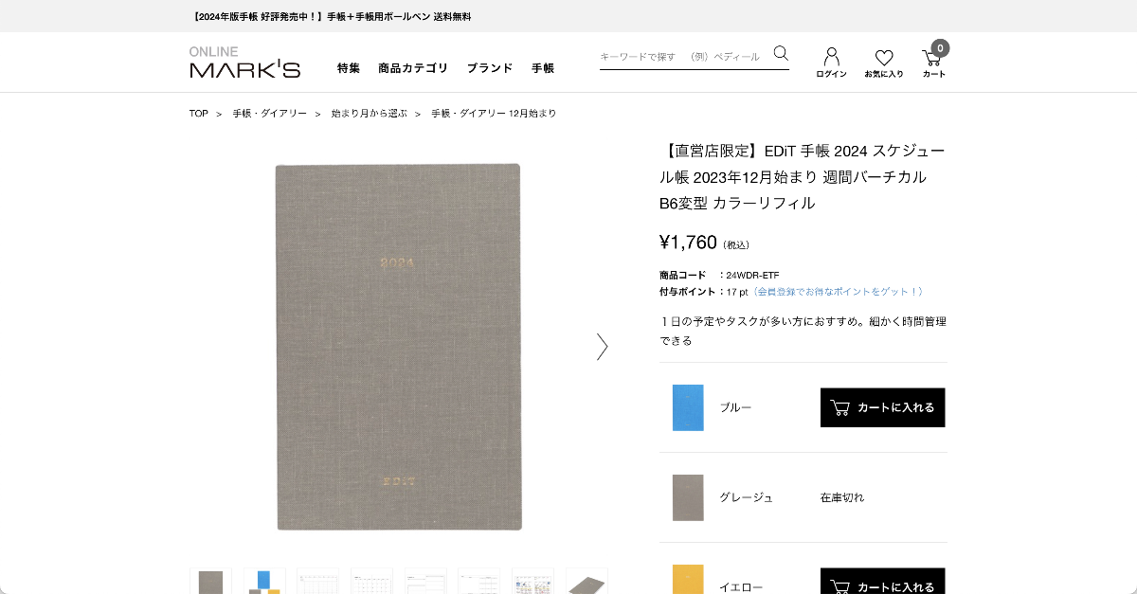Image resolution: width=1137 pixels, height=594 pixels.
Task: Go to TOP in the breadcrumb
Action: [x=198, y=114]
